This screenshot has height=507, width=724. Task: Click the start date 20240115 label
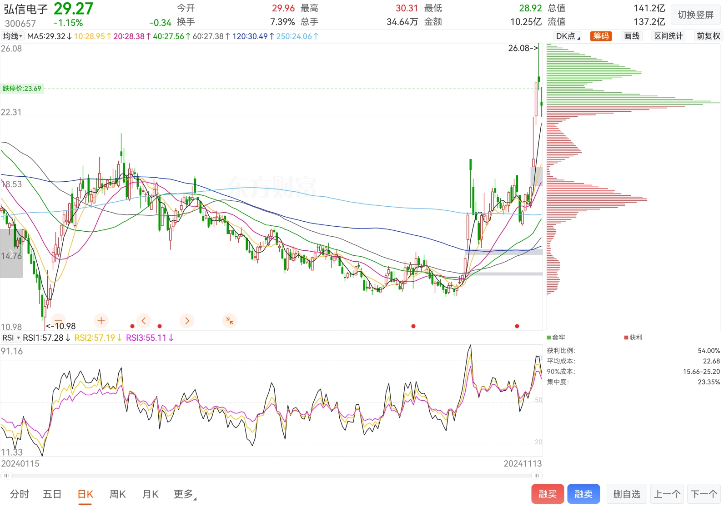[x=20, y=463]
